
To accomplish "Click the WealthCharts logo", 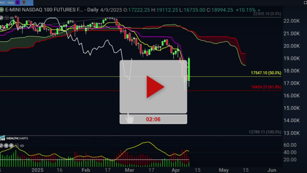I will point(14,138).
